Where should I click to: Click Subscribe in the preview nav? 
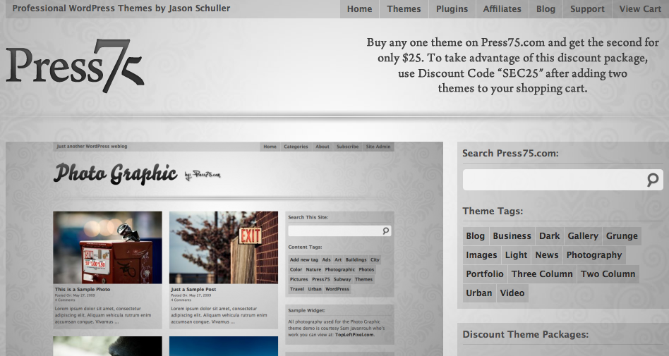[347, 147]
